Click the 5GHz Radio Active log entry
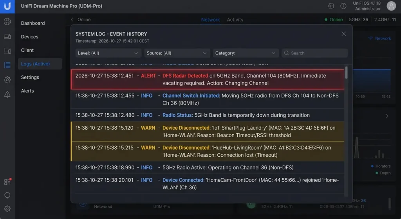401x219 pixels. (208, 168)
